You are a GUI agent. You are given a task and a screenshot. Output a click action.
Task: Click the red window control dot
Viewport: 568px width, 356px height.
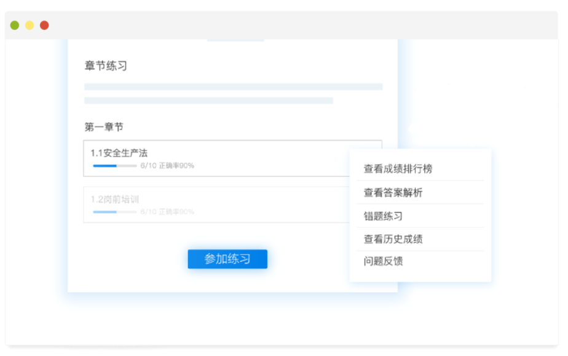[x=44, y=25]
